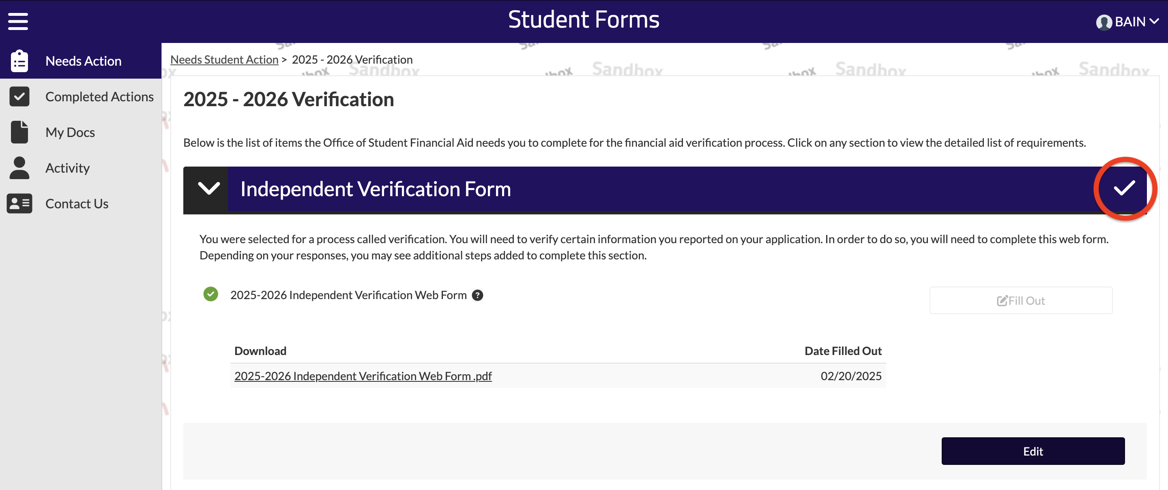Select the Needs Action menu item
This screenshot has height=490, width=1168.
click(x=84, y=60)
